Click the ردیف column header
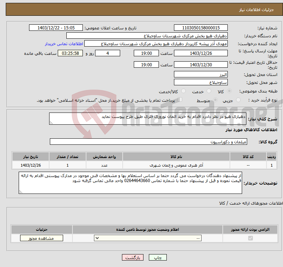The width and height of the screenshot is (283, 267). [x=272, y=157]
